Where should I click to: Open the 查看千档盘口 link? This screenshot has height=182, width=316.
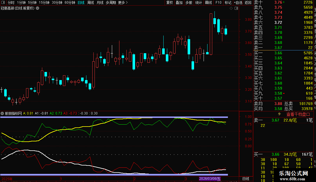pos(298,115)
